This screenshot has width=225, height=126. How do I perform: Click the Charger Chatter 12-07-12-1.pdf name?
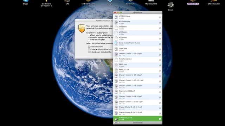click(x=131, y=80)
